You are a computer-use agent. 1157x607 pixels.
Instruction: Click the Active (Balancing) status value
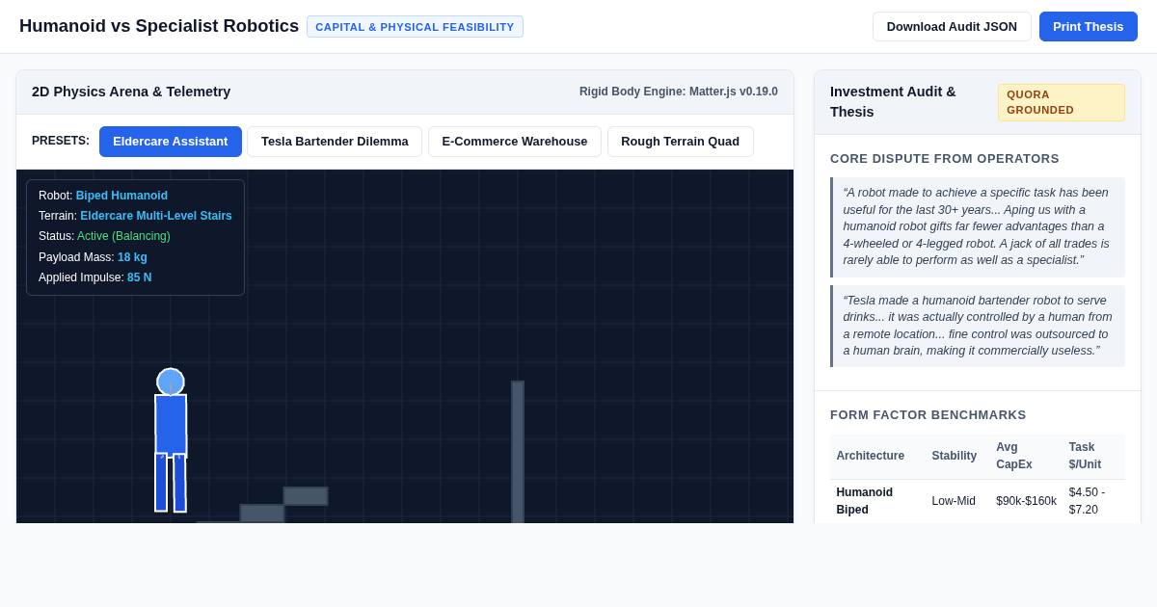click(123, 236)
